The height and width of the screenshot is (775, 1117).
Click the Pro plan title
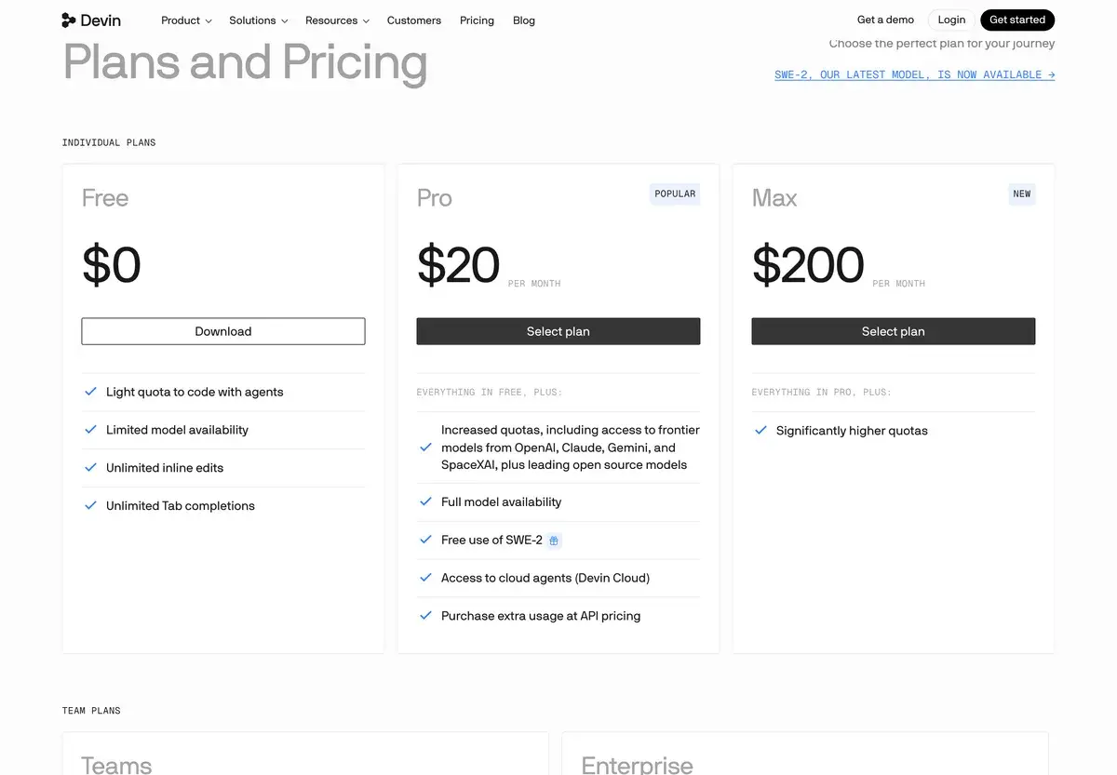click(435, 198)
